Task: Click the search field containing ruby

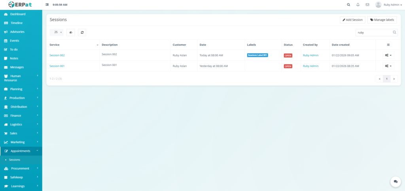Action: pos(374,32)
